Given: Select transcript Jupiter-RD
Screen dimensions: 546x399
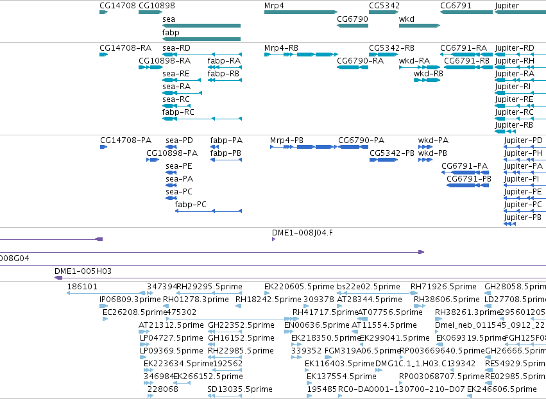Looking at the screenshot, I should click(520, 55).
